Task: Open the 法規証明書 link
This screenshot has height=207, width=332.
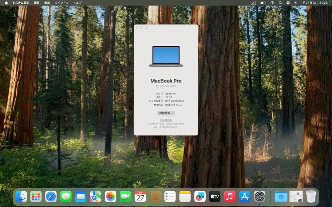Action: coord(166,120)
